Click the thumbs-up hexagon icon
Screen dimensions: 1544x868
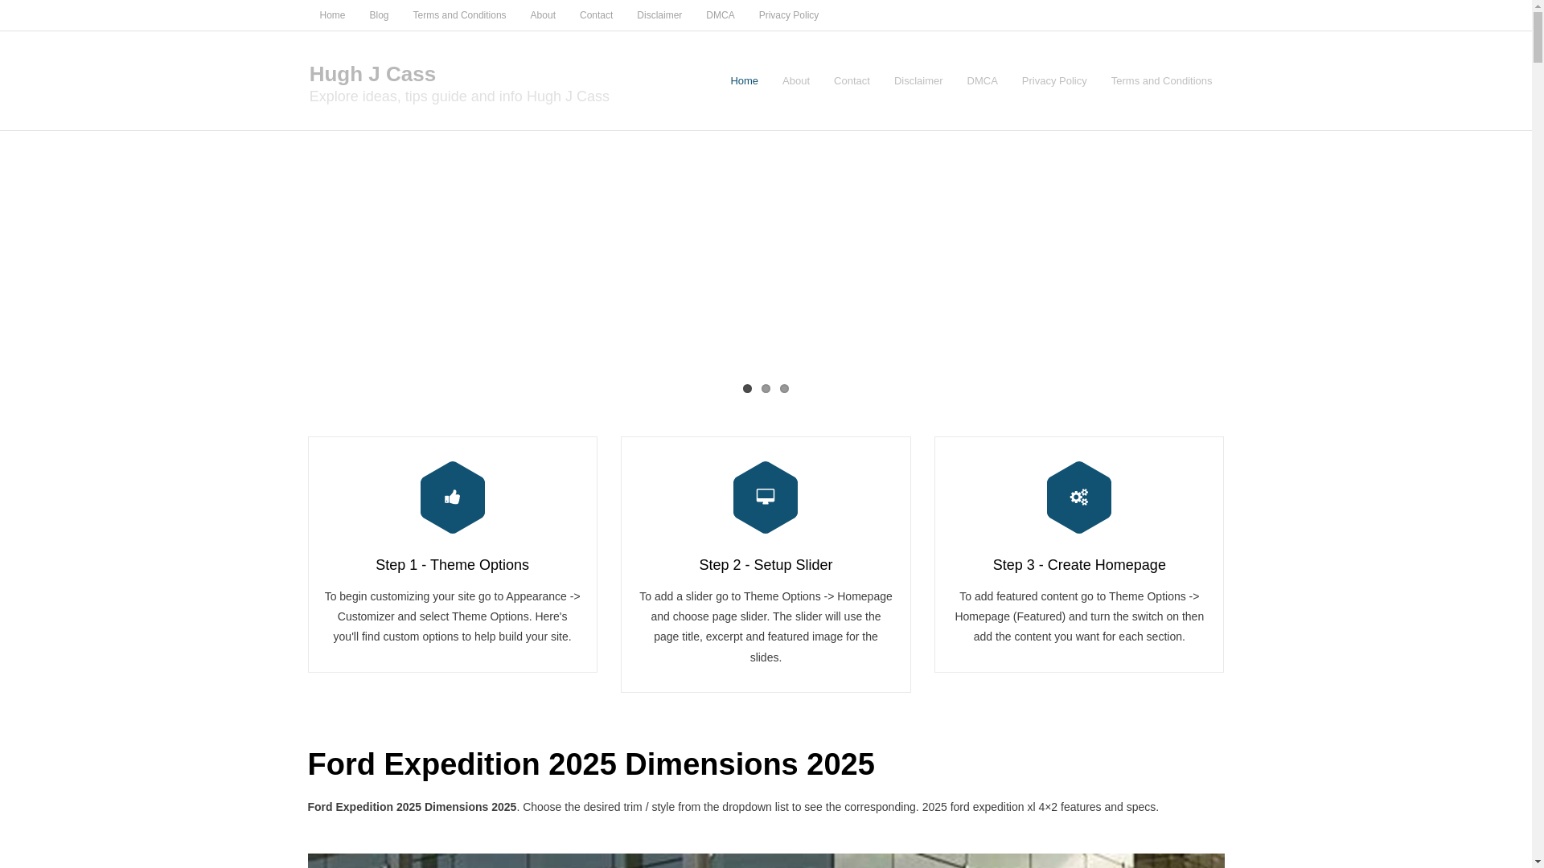pos(452,497)
